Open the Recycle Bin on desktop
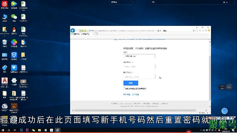The height and width of the screenshot is (133, 237). pos(5,43)
